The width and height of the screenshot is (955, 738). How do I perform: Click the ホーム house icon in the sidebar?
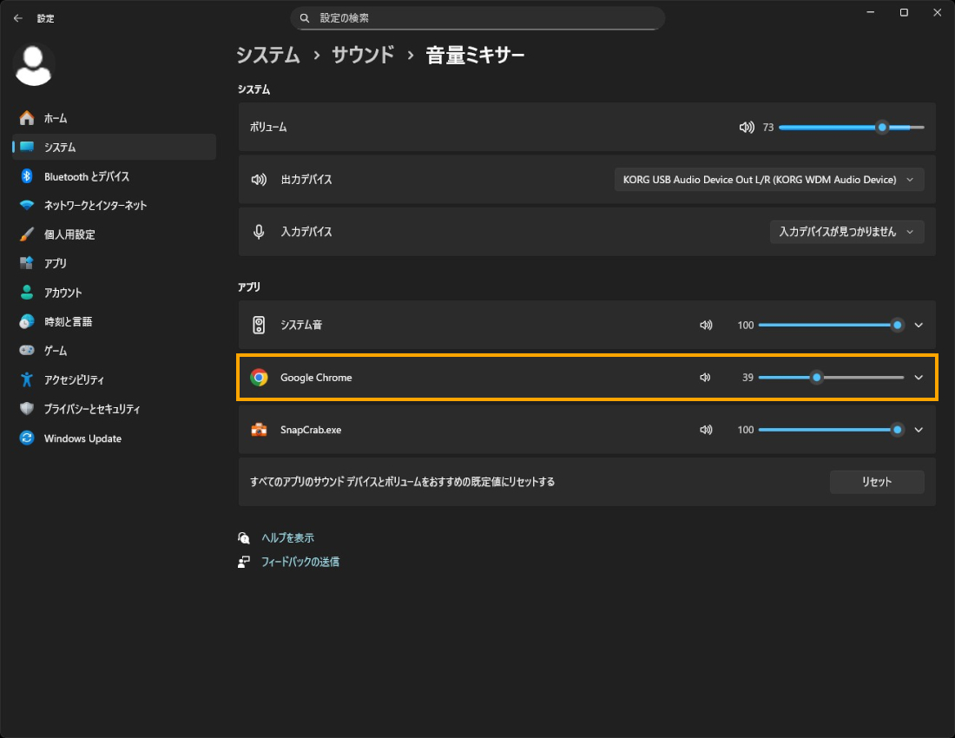tap(27, 118)
